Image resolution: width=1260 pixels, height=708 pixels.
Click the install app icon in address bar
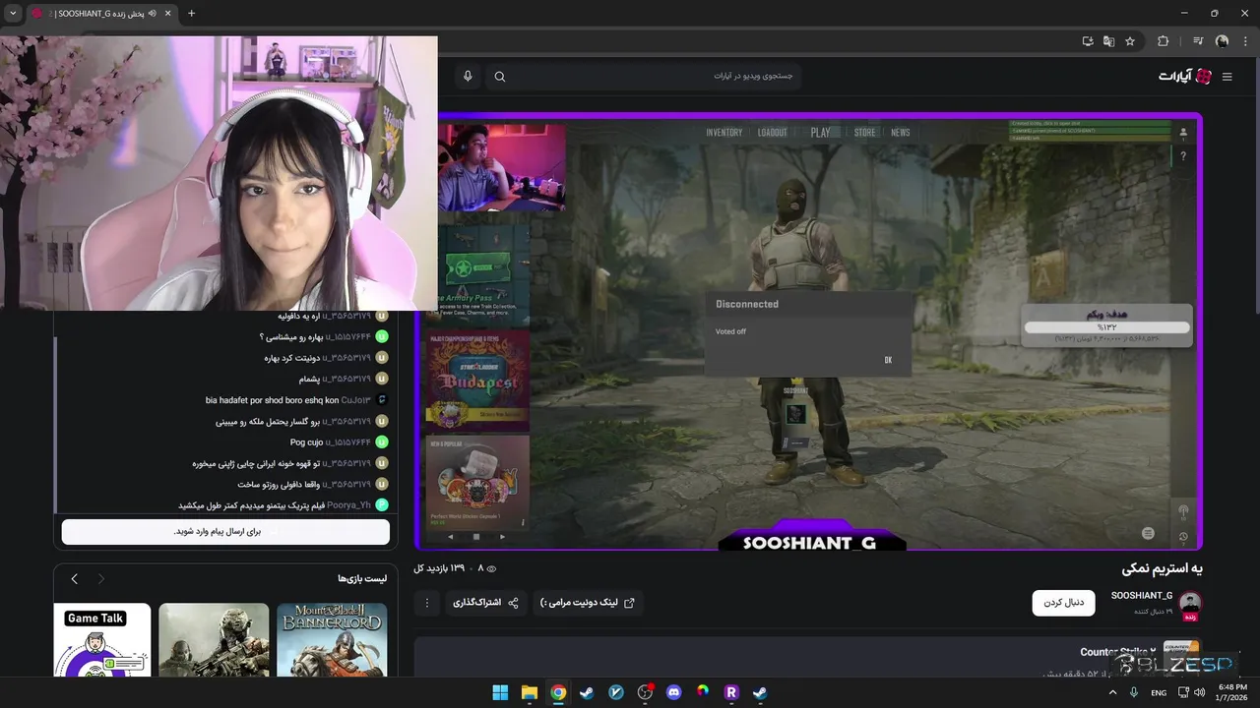click(x=1088, y=41)
